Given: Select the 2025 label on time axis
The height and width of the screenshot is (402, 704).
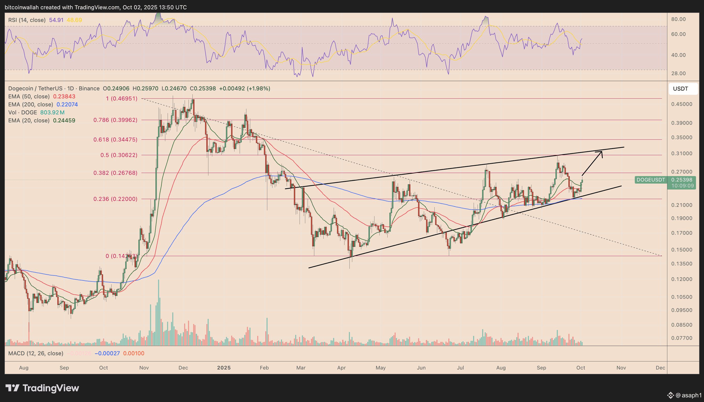Looking at the screenshot, I should [224, 367].
